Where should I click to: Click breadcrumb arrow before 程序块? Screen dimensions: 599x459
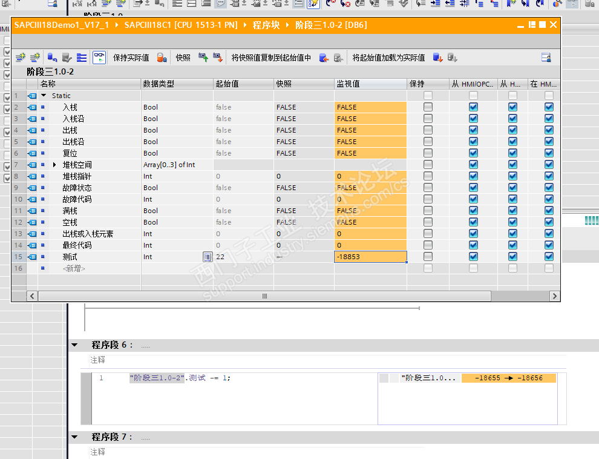245,25
